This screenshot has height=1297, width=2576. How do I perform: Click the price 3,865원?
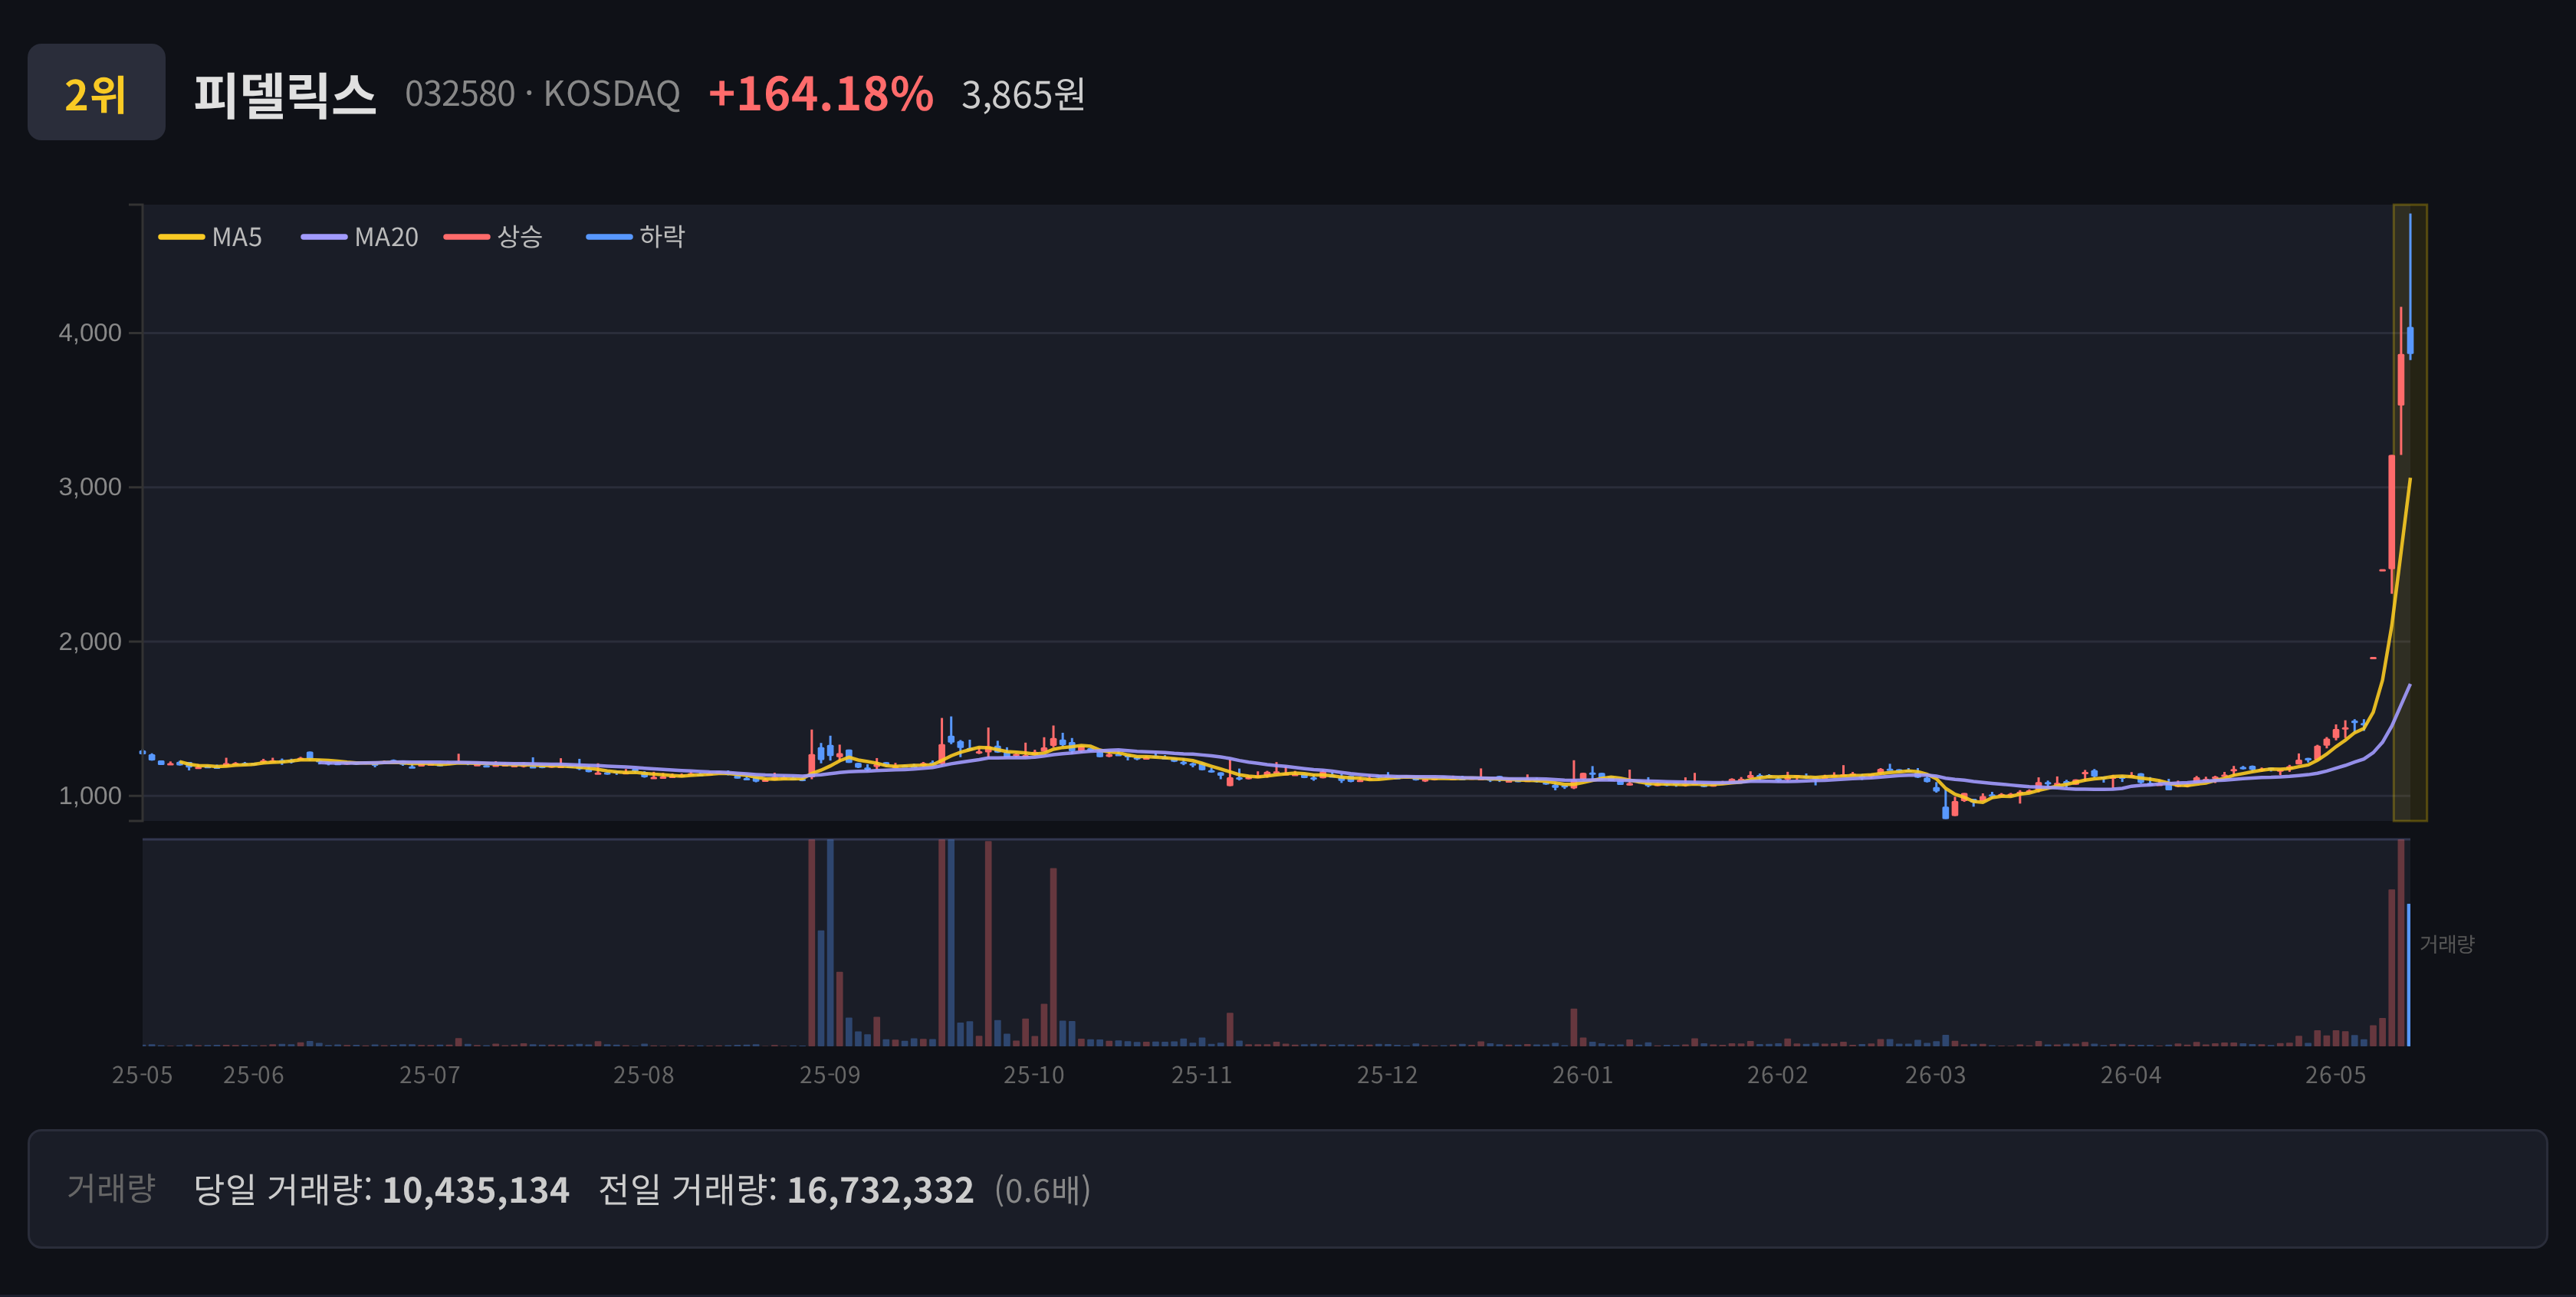pos(1023,95)
